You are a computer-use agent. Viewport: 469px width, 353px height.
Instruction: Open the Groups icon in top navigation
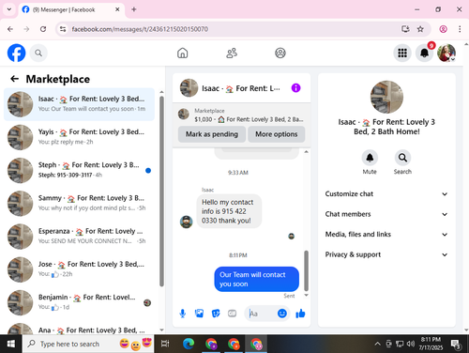(x=280, y=53)
